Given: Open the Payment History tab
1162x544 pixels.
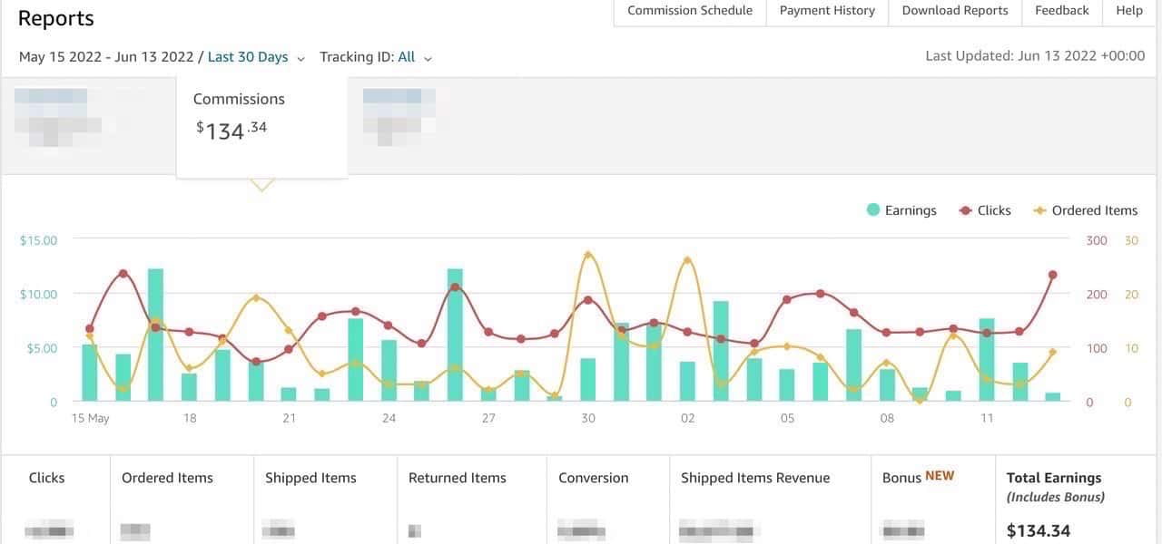Looking at the screenshot, I should (x=826, y=11).
